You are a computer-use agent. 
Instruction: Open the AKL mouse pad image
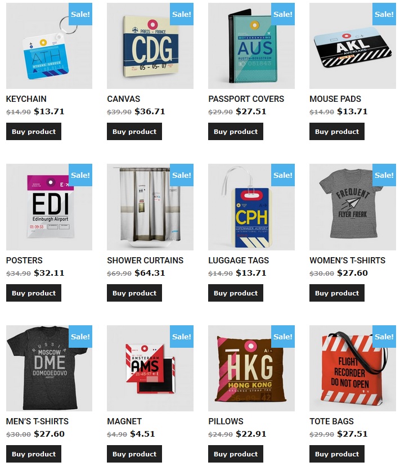353,46
